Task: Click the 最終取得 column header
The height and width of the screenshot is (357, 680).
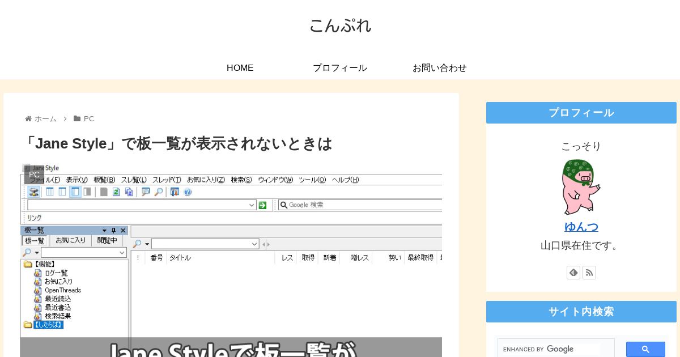Action: pos(420,258)
